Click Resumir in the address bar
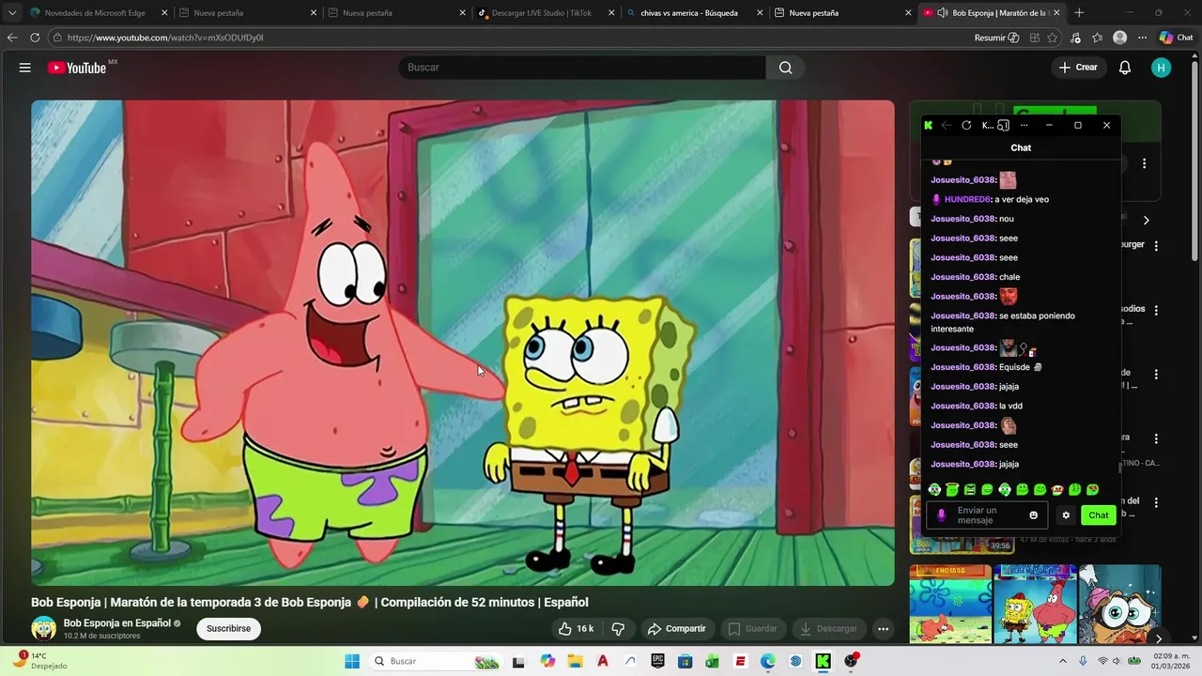 pyautogui.click(x=996, y=38)
